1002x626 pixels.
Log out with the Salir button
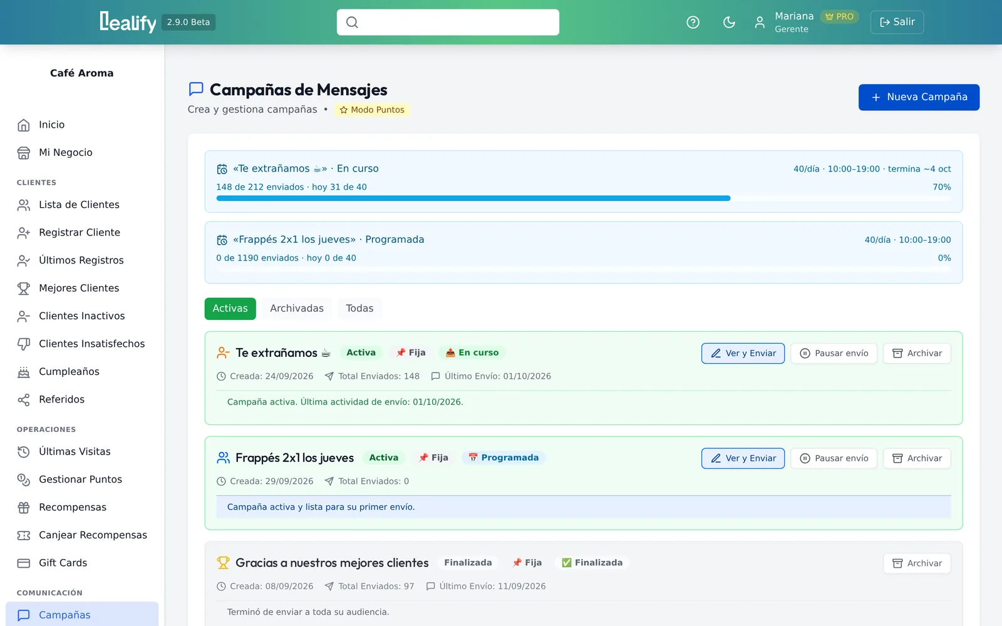(897, 22)
